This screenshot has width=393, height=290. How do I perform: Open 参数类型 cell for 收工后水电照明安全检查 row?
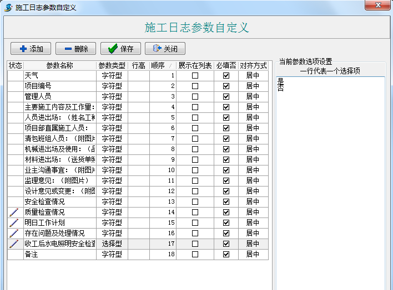coord(112,244)
